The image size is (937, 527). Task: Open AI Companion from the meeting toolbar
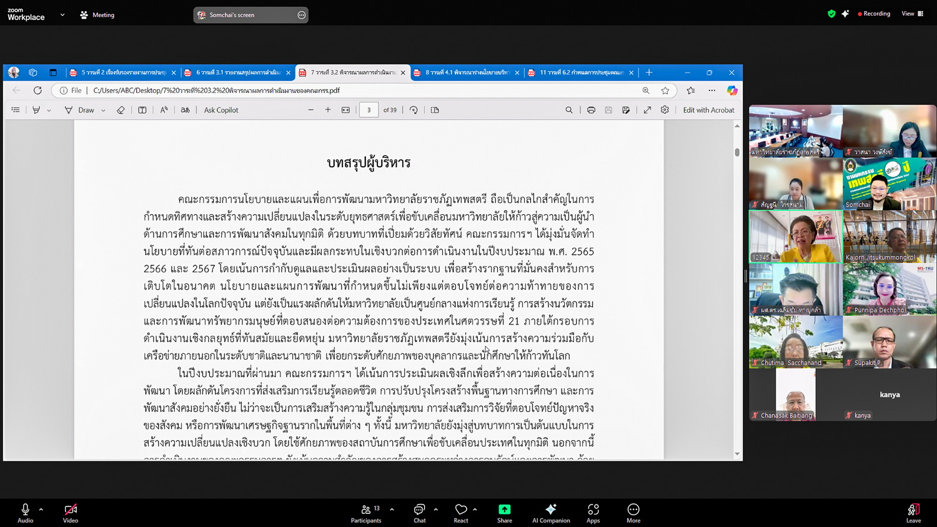pyautogui.click(x=550, y=513)
